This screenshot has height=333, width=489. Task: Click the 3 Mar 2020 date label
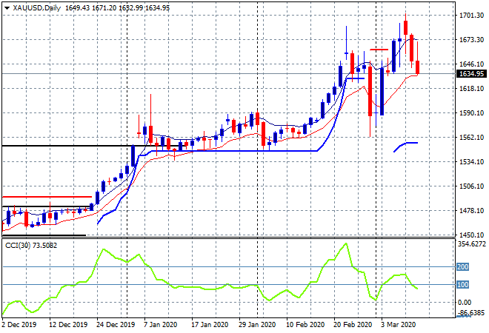(398, 325)
